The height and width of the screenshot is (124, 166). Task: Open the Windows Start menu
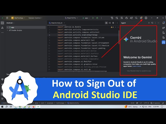coord(2,107)
